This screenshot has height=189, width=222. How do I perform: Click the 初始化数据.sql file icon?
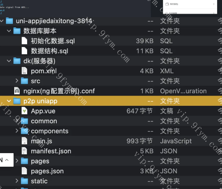pyautogui.click(x=24, y=41)
